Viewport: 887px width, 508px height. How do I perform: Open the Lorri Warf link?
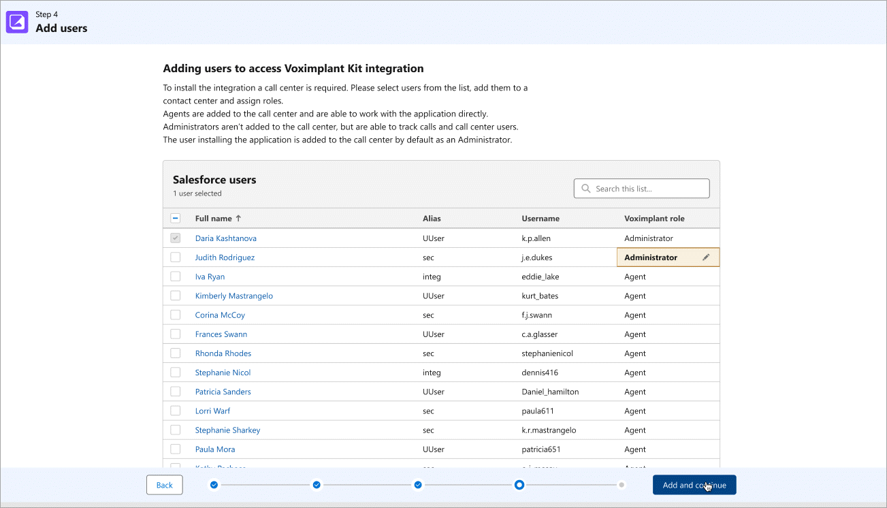212,411
